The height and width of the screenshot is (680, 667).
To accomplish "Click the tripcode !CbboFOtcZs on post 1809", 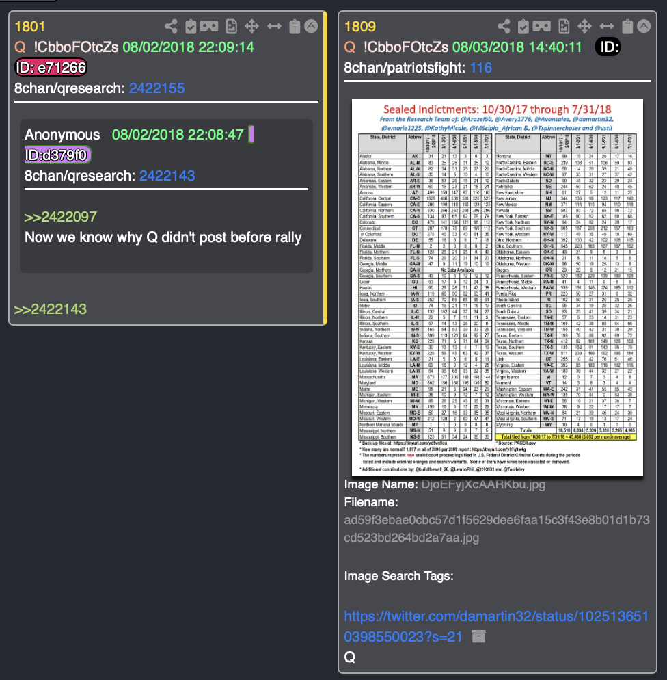I will [x=406, y=47].
